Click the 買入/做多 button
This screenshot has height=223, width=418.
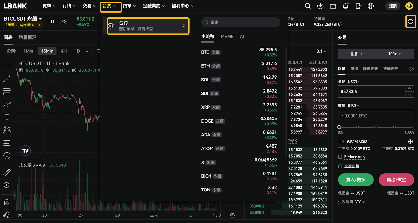(x=356, y=180)
